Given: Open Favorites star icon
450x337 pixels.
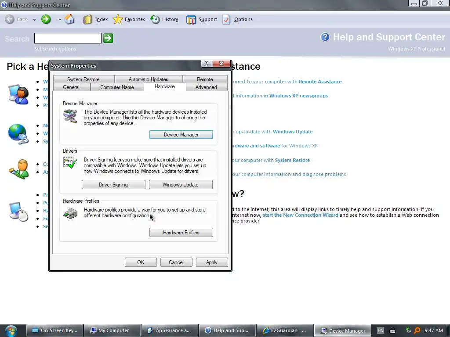Looking at the screenshot, I should point(118,19).
